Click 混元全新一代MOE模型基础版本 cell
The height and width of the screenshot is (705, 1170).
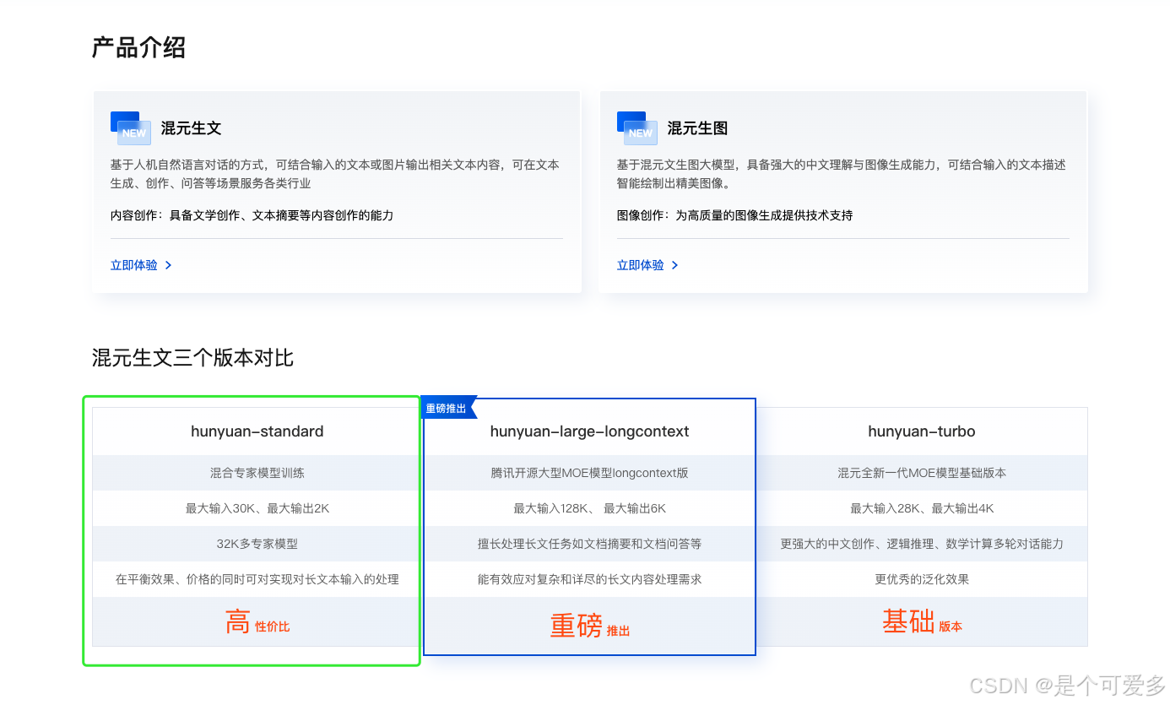tap(922, 473)
